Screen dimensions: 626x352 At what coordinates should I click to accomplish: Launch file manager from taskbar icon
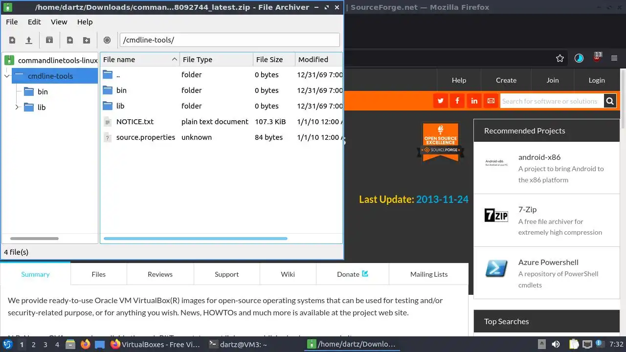[x=70, y=344]
